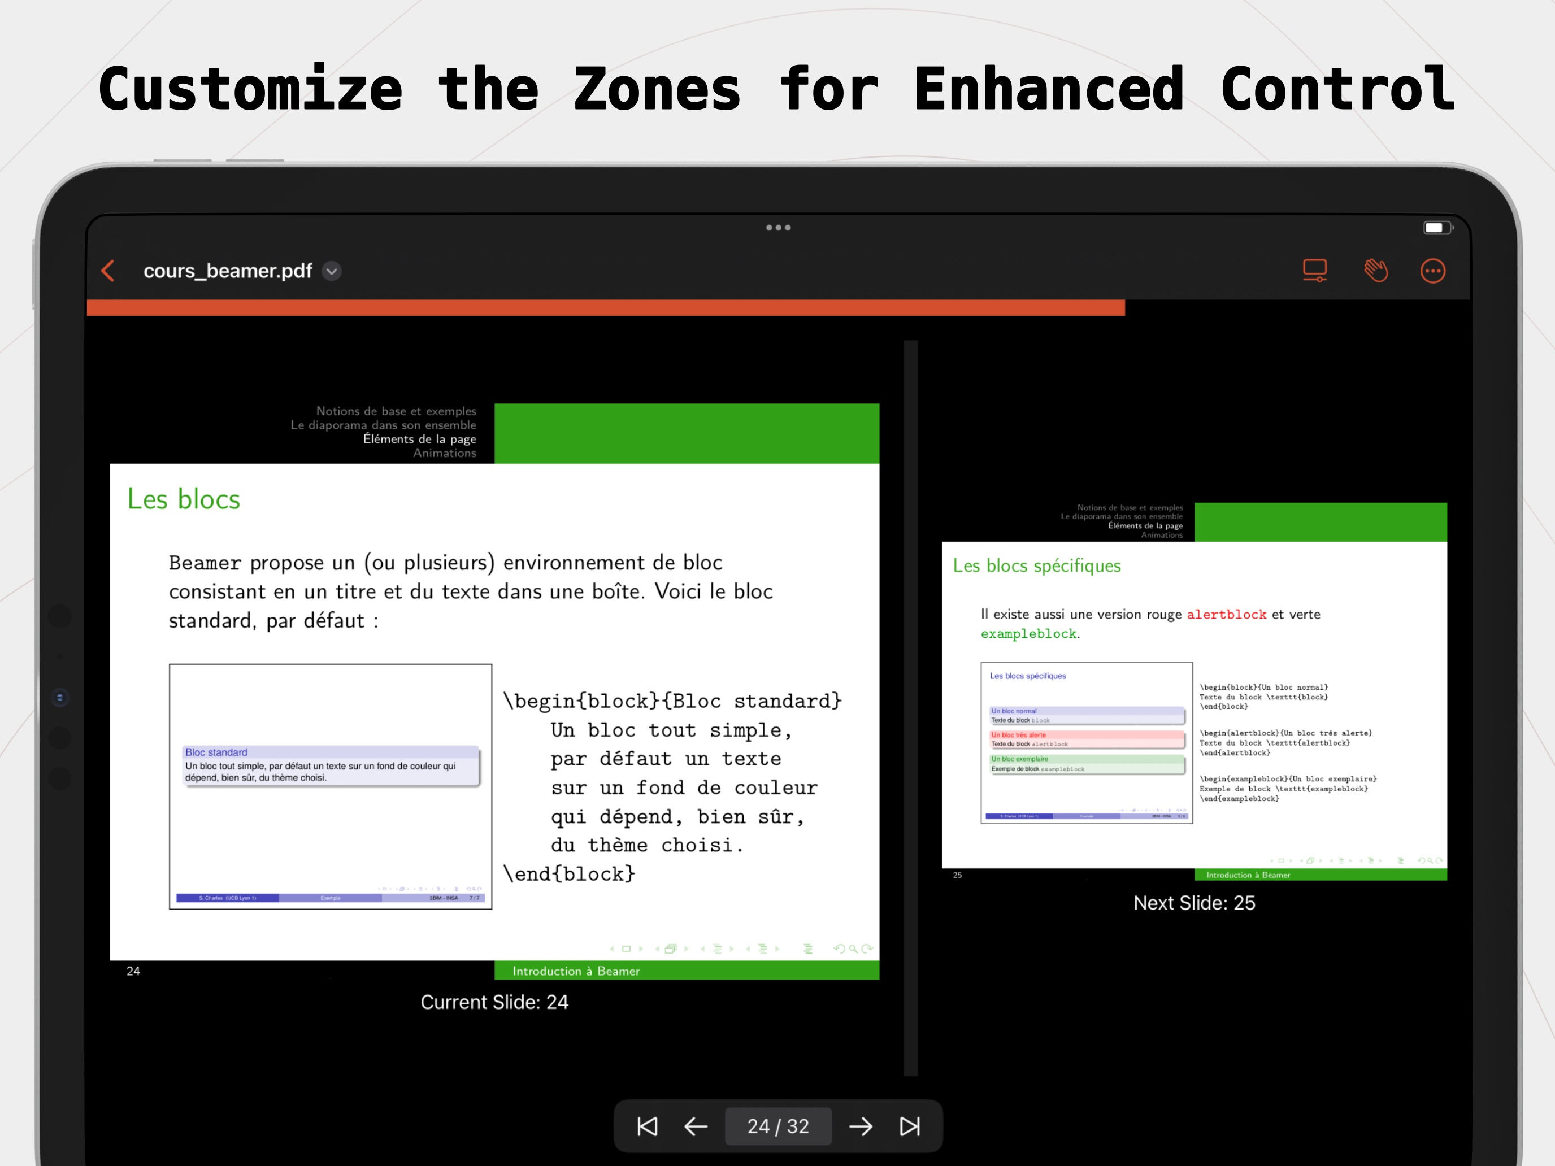Click the 'Bloc standard' block title in embedded image
The width and height of the screenshot is (1555, 1166).
(216, 752)
